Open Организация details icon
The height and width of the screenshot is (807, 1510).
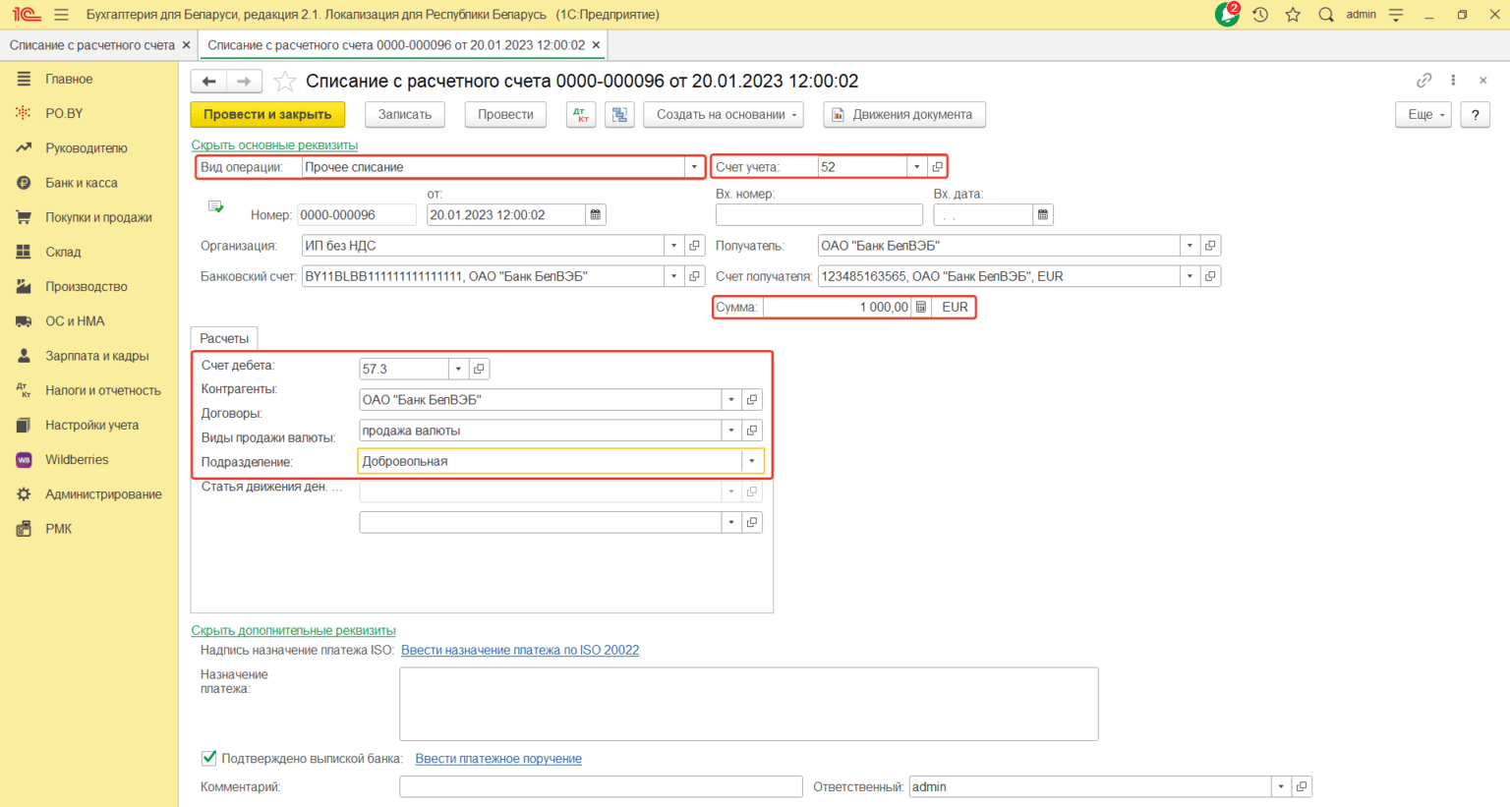[x=694, y=246]
